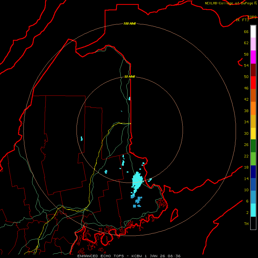Select the dark orange legend swatch
This screenshot has height=258, width=258.
point(253,95)
